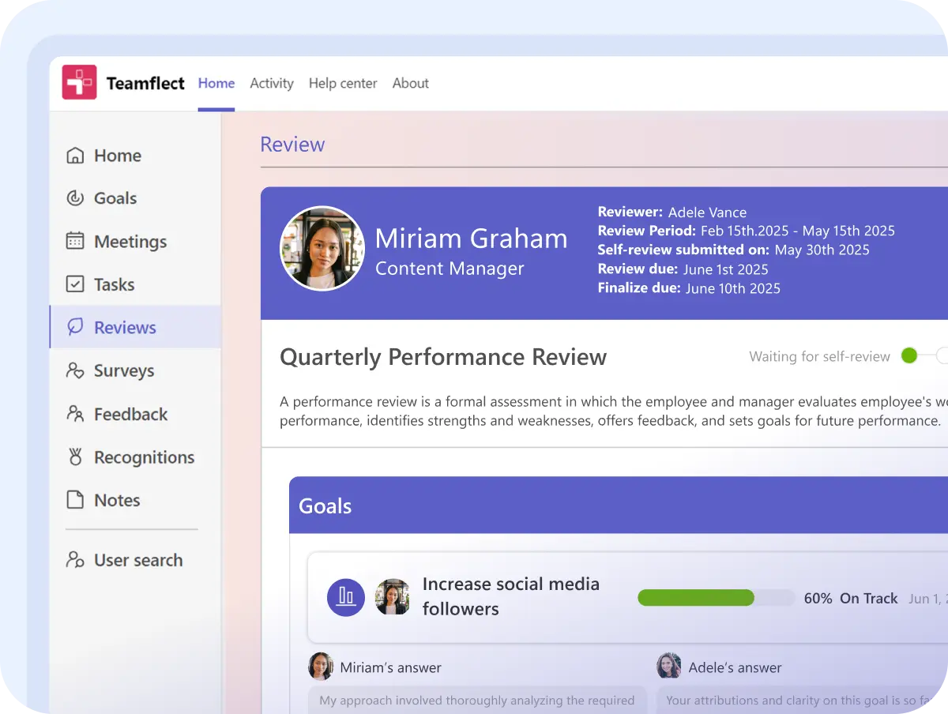Click the Teamflect logo
Screen dimensions: 948x714
(79, 83)
